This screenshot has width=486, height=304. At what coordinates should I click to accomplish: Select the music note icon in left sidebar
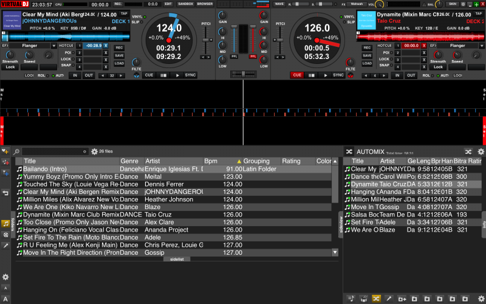(x=5, y=224)
